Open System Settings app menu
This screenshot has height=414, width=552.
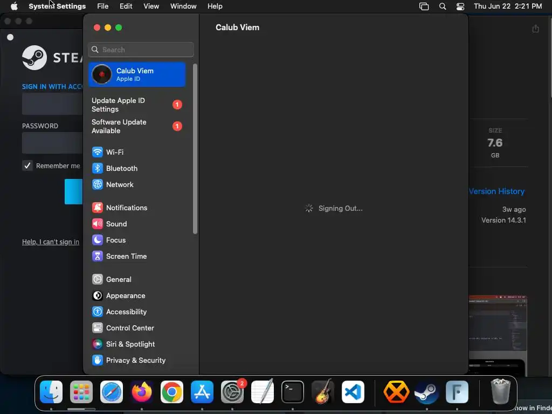(x=57, y=6)
